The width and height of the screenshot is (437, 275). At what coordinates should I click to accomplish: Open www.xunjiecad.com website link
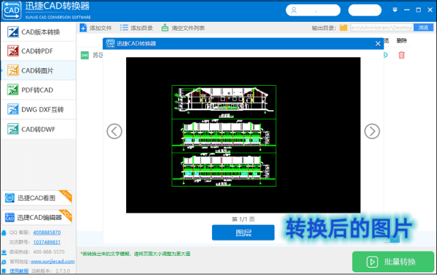(x=52, y=261)
